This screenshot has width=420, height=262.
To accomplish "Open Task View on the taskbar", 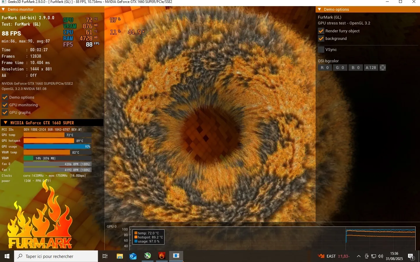I will tap(105, 256).
